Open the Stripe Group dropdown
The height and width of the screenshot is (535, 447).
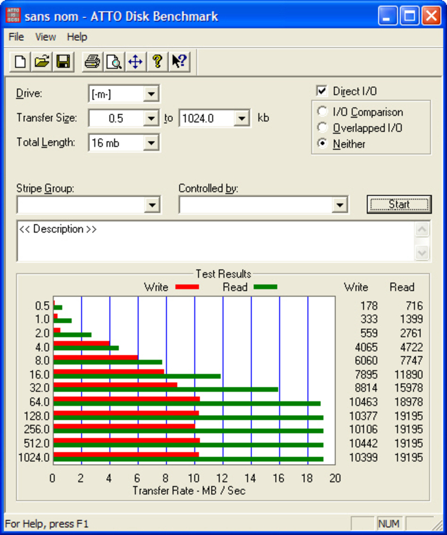click(152, 205)
